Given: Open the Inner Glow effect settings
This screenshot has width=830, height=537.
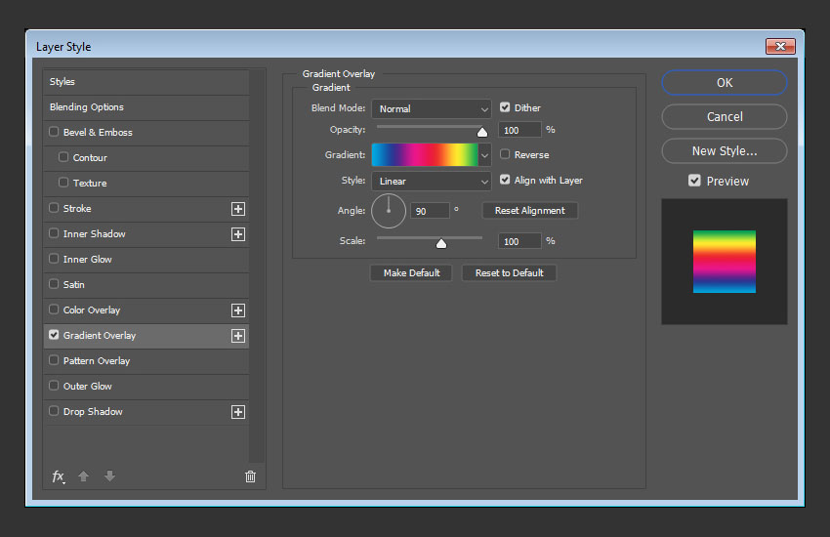Looking at the screenshot, I should [x=146, y=260].
